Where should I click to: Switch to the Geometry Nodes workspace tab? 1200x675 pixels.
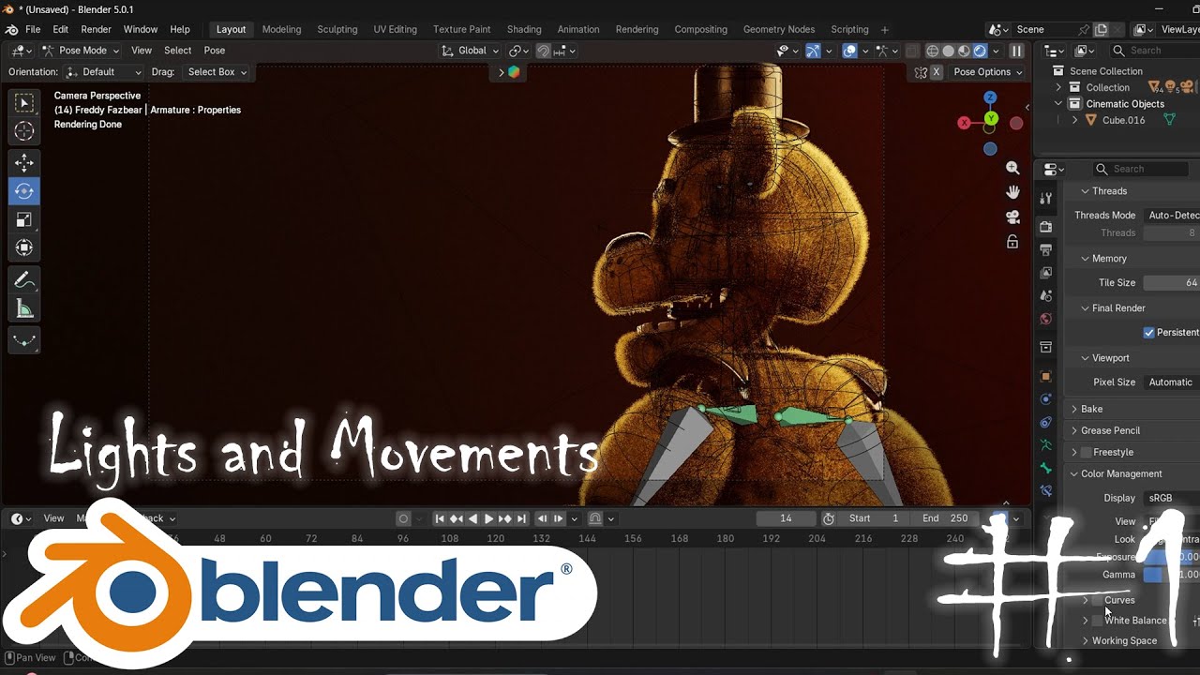779,30
